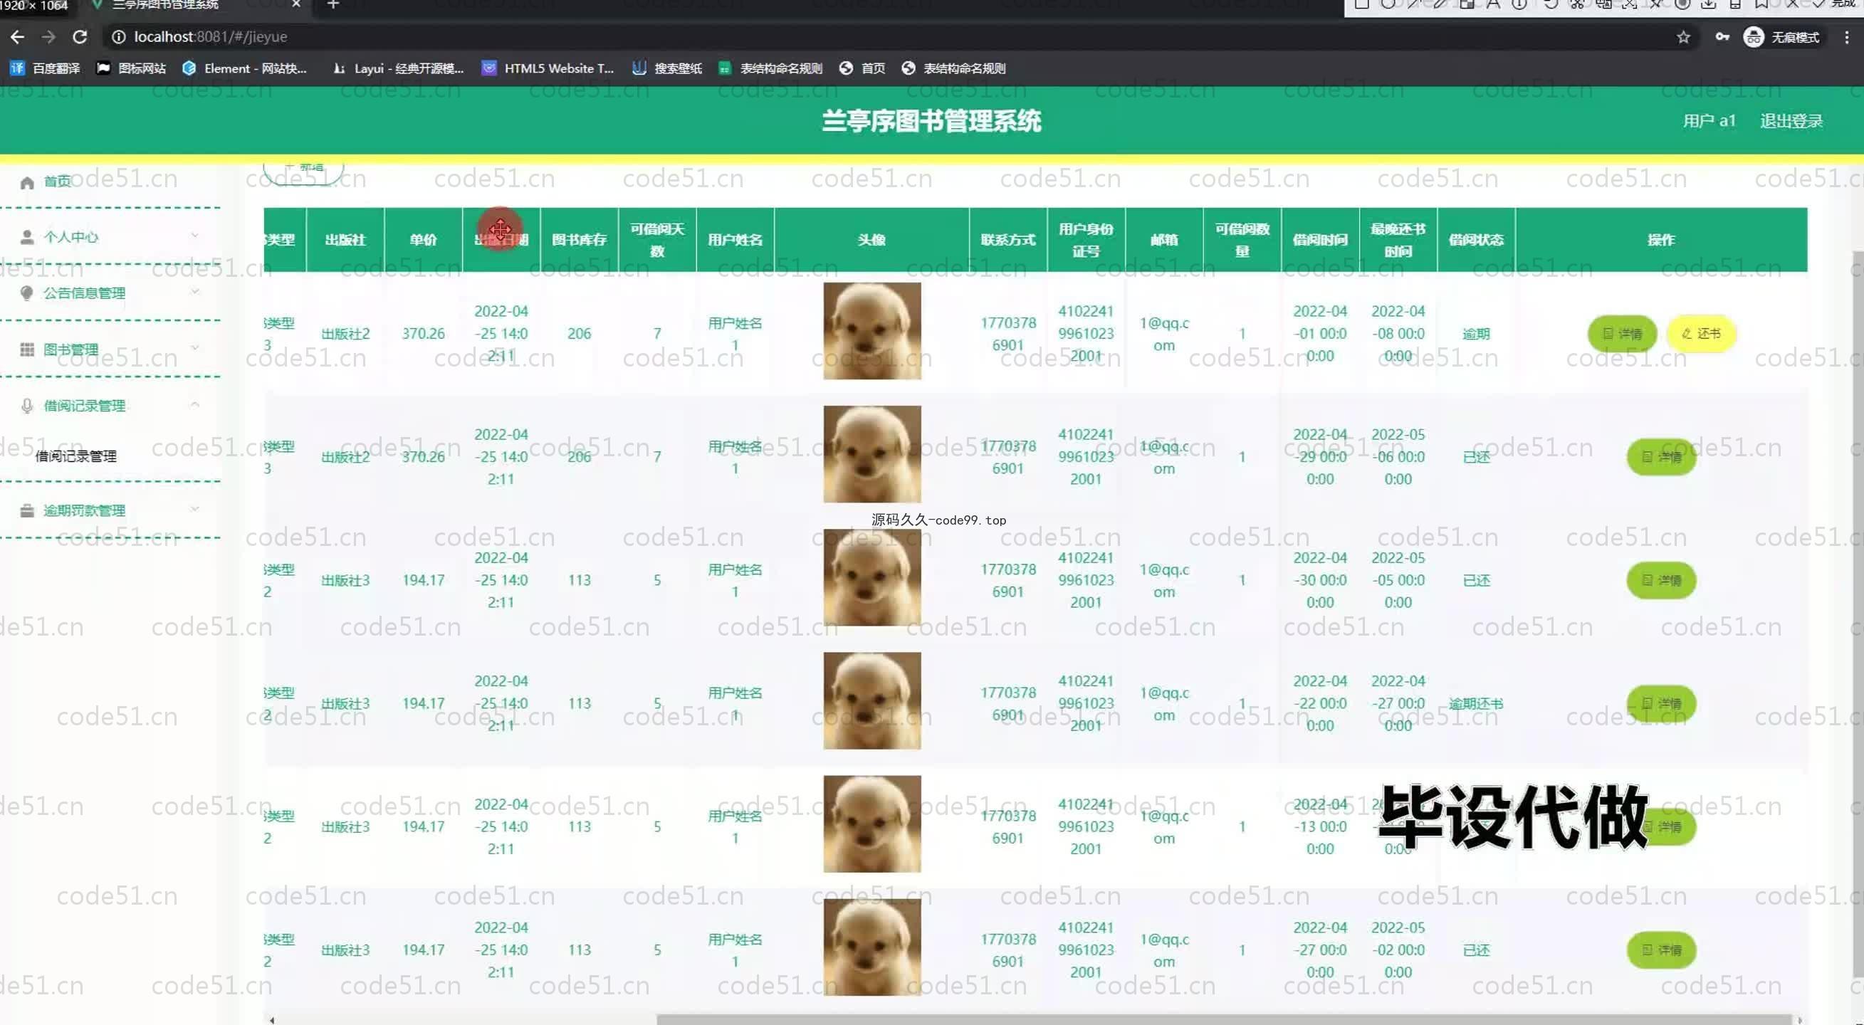Click the horizontal scrollbar thumb under the table
The width and height of the screenshot is (1864, 1025).
pyautogui.click(x=1223, y=1019)
